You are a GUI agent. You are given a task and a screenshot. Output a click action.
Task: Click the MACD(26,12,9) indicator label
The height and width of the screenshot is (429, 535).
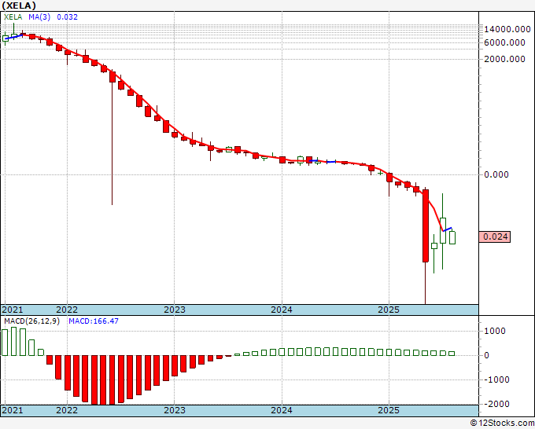tap(32, 321)
